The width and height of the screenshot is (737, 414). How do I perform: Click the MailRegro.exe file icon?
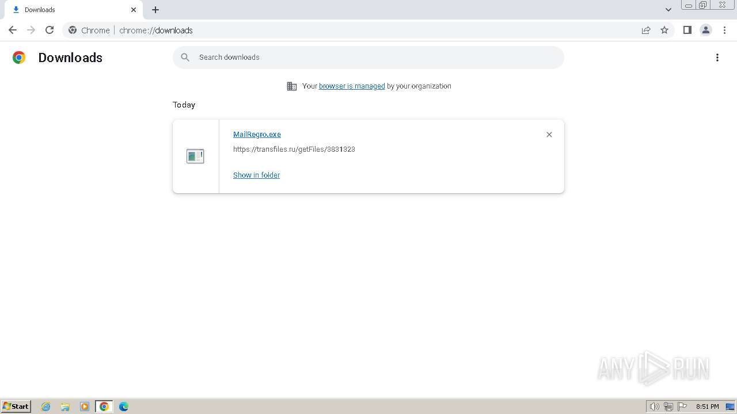(x=195, y=156)
